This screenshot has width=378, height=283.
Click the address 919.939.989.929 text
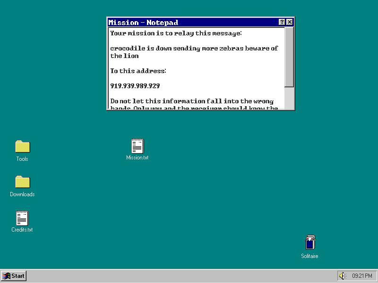(135, 86)
